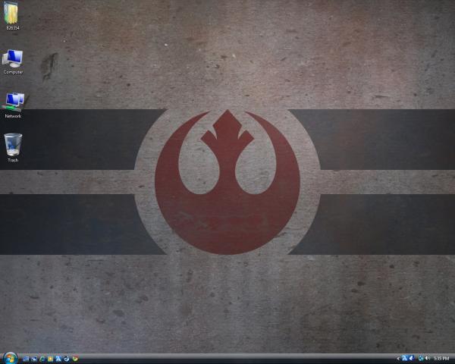Launch Google Chrome from quick launch

click(x=75, y=359)
